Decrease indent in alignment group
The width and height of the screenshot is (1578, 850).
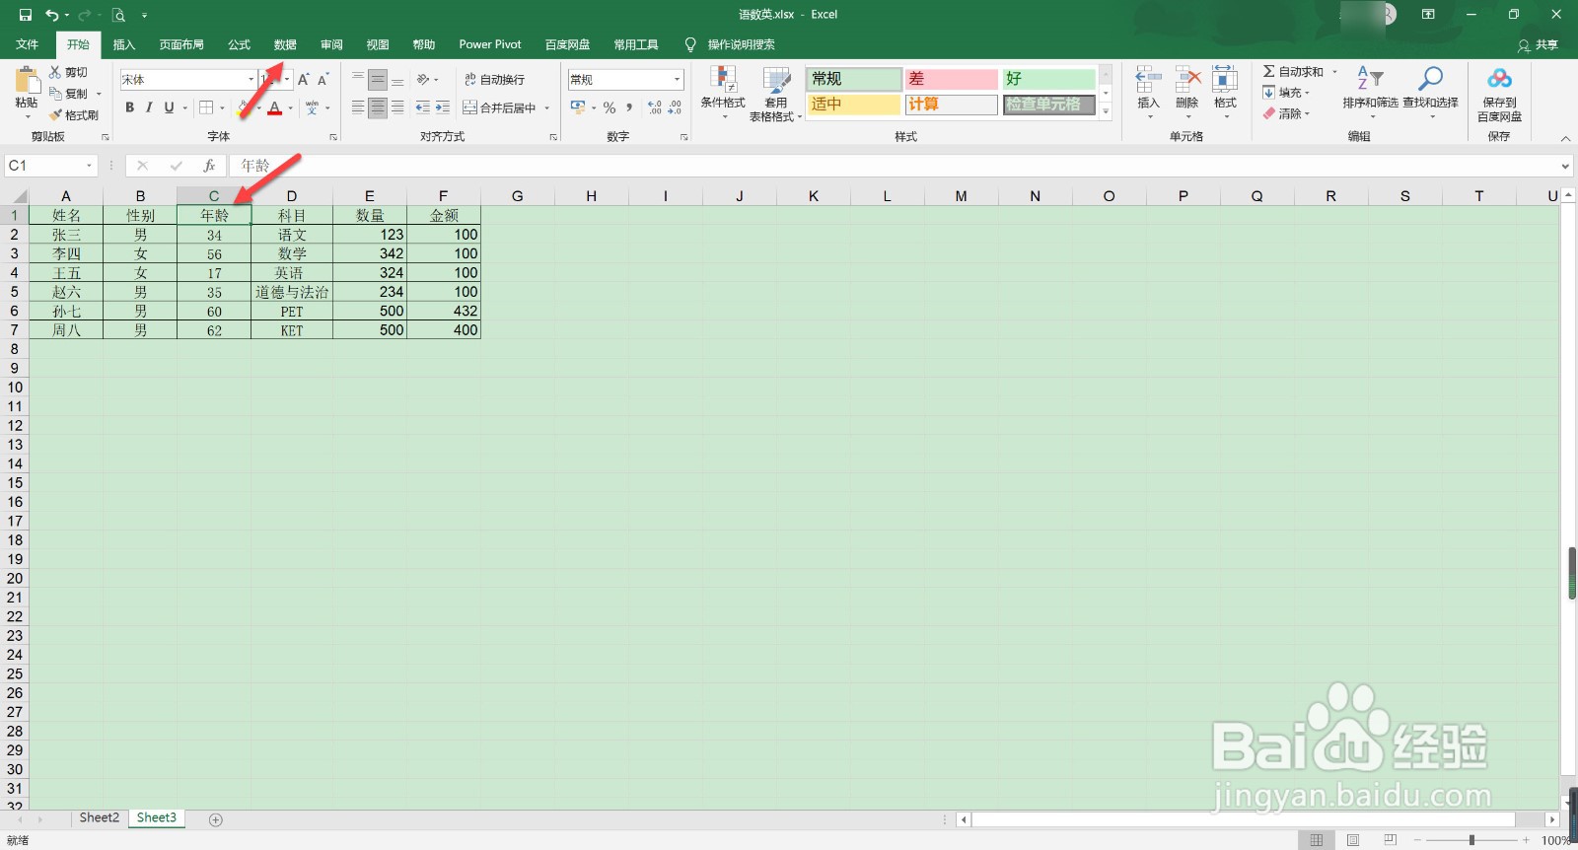423,107
